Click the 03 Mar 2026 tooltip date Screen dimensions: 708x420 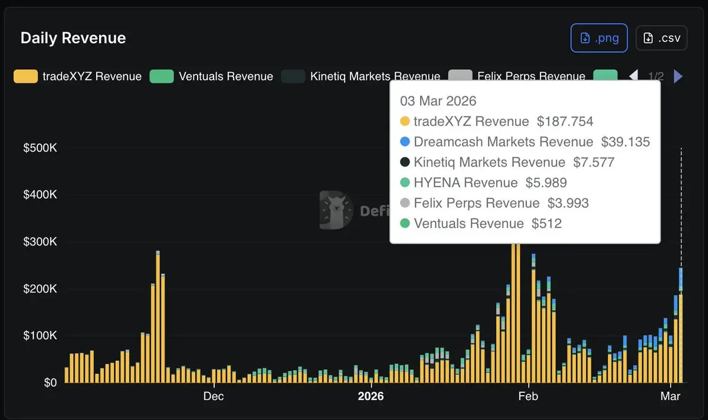[438, 101]
